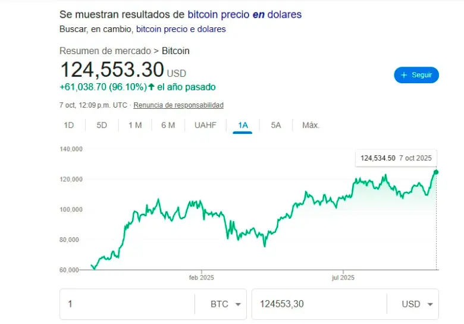The height and width of the screenshot is (324, 464).
Task: Show the 5A five-year range
Action: 276,125
